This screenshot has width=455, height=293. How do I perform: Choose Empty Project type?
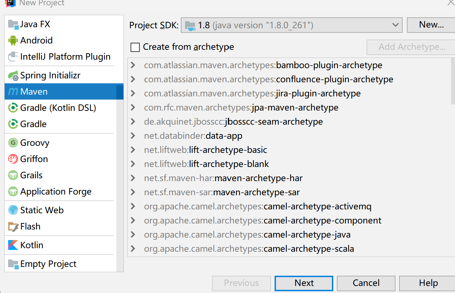60,264
